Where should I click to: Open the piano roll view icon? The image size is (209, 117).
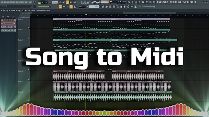(107, 6)
